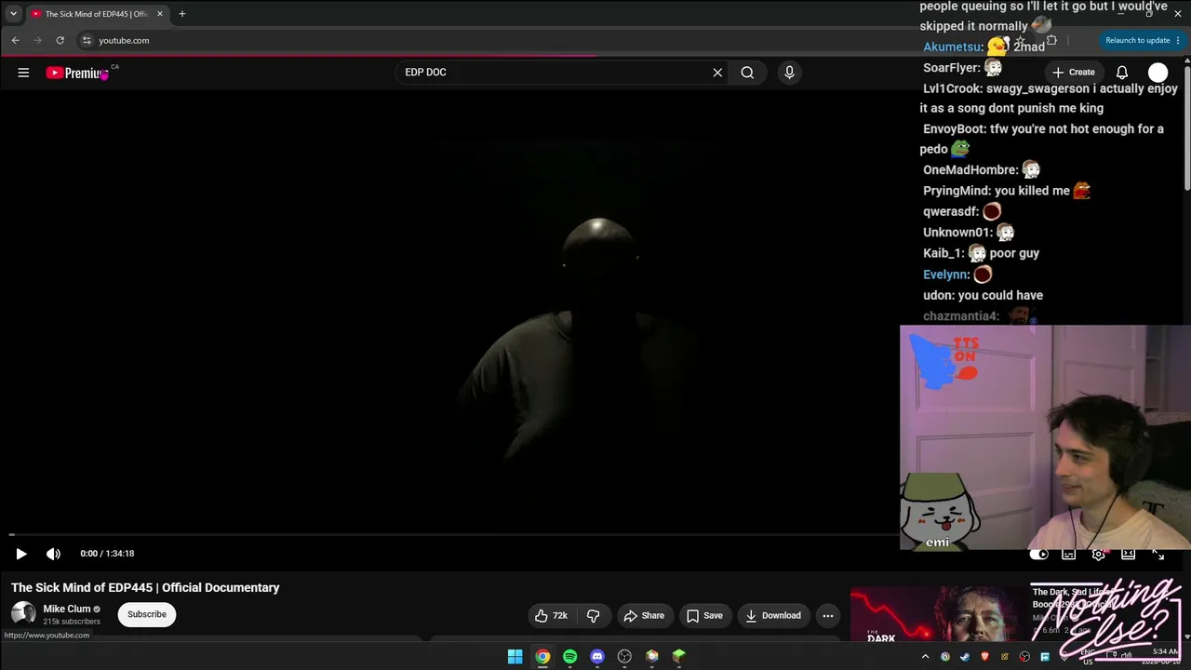Open the Windows Start menu
This screenshot has height=670, width=1191.
[515, 656]
